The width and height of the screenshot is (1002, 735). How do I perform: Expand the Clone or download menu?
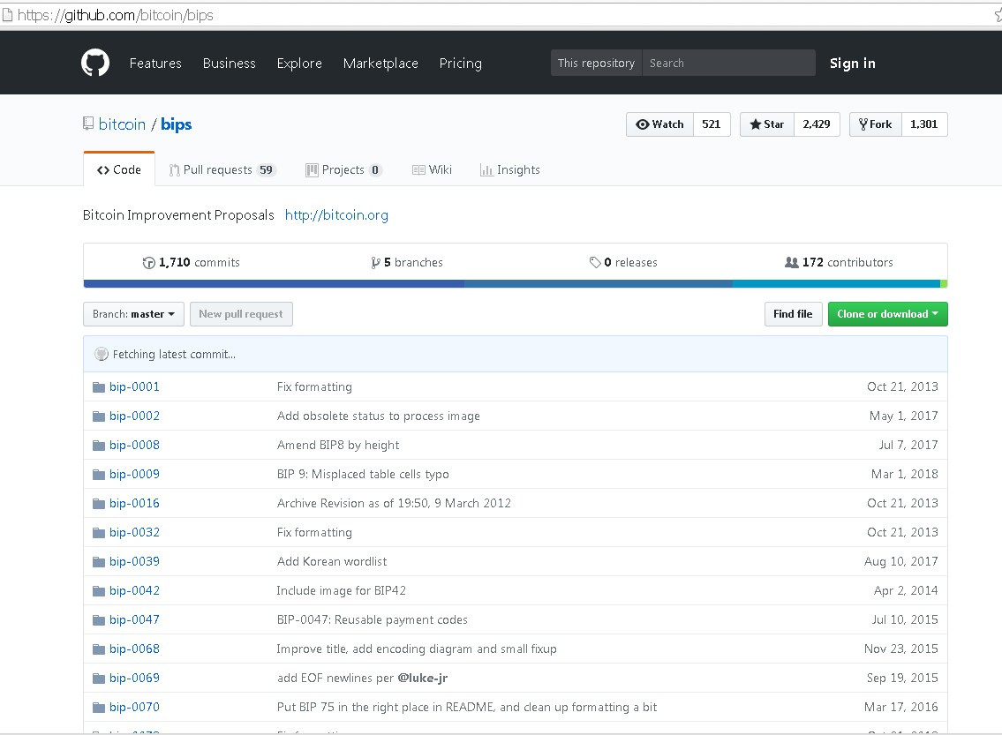[887, 314]
